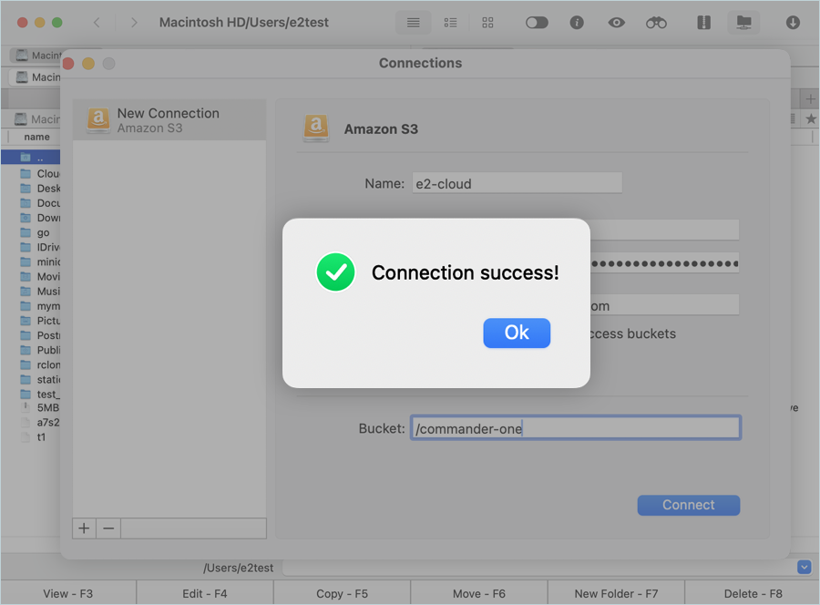Remove the connection with the minus button

108,528
